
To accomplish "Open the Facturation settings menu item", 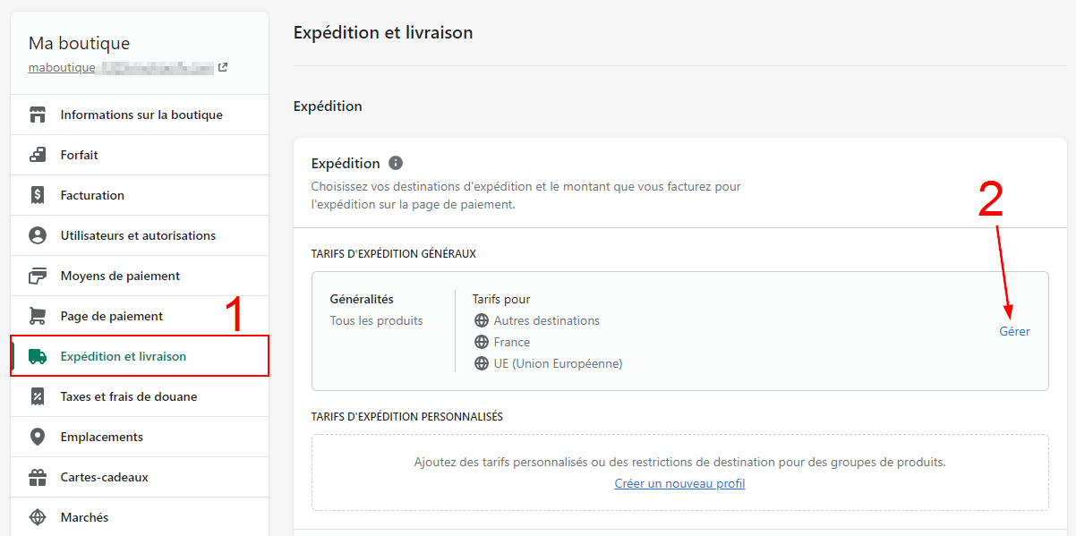I will [x=92, y=195].
